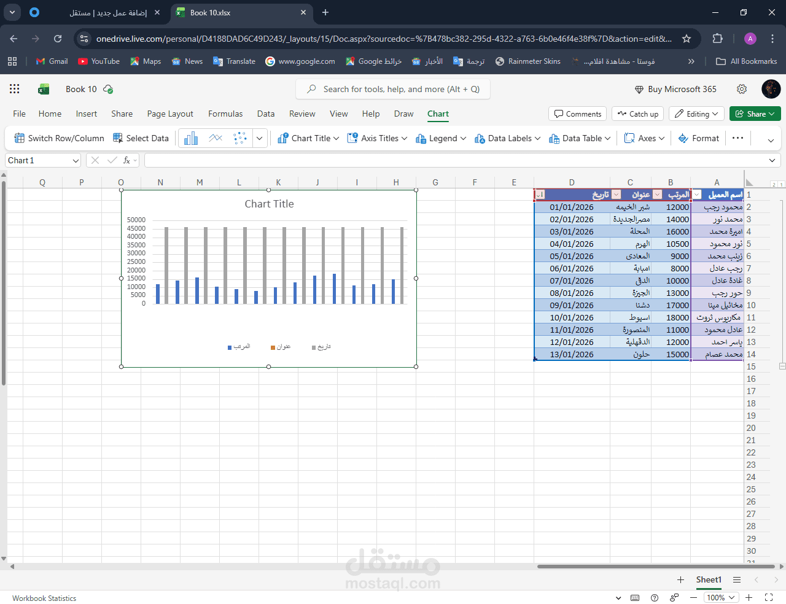
Task: Open the settings gear icon
Action: click(742, 89)
